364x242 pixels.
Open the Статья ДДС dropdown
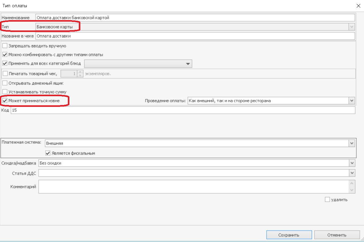pyautogui.click(x=352, y=173)
